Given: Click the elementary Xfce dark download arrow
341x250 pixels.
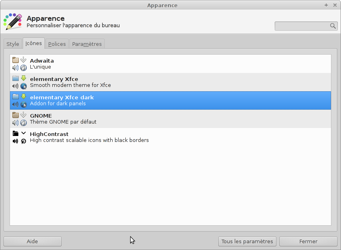Looking at the screenshot, I should point(24,96).
